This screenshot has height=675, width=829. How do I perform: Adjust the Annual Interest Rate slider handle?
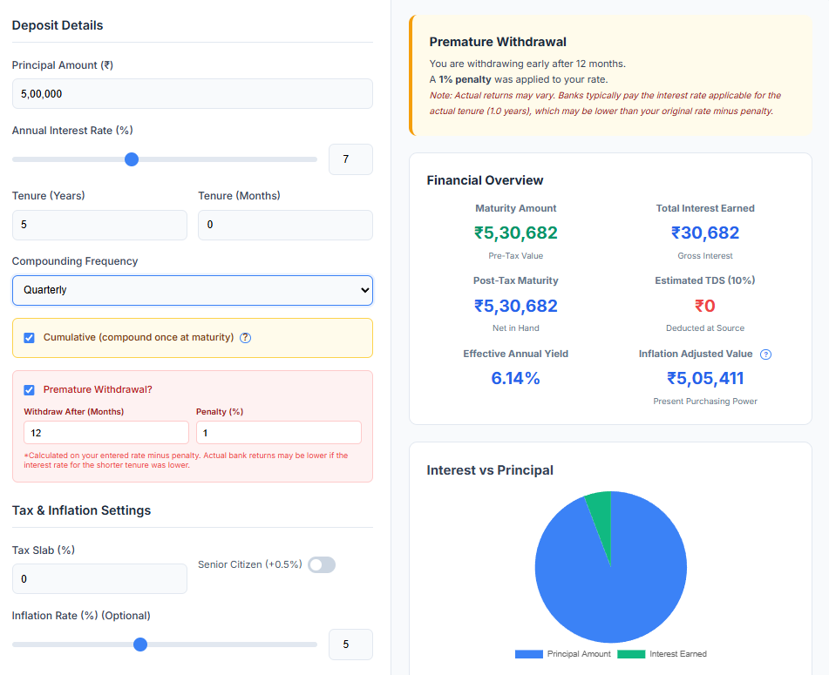tap(131, 159)
